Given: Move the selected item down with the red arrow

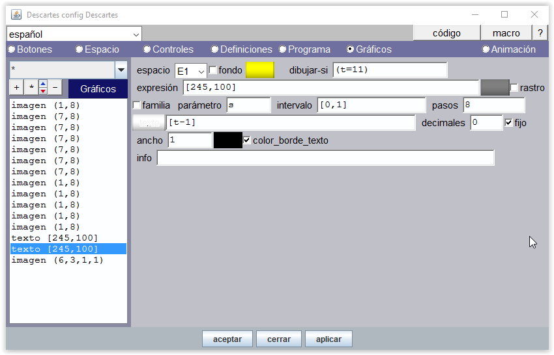Looking at the screenshot, I should (x=43, y=91).
